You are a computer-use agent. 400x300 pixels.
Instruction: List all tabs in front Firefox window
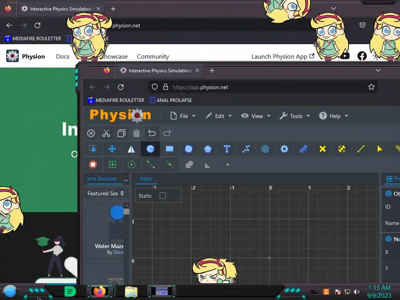(378, 70)
